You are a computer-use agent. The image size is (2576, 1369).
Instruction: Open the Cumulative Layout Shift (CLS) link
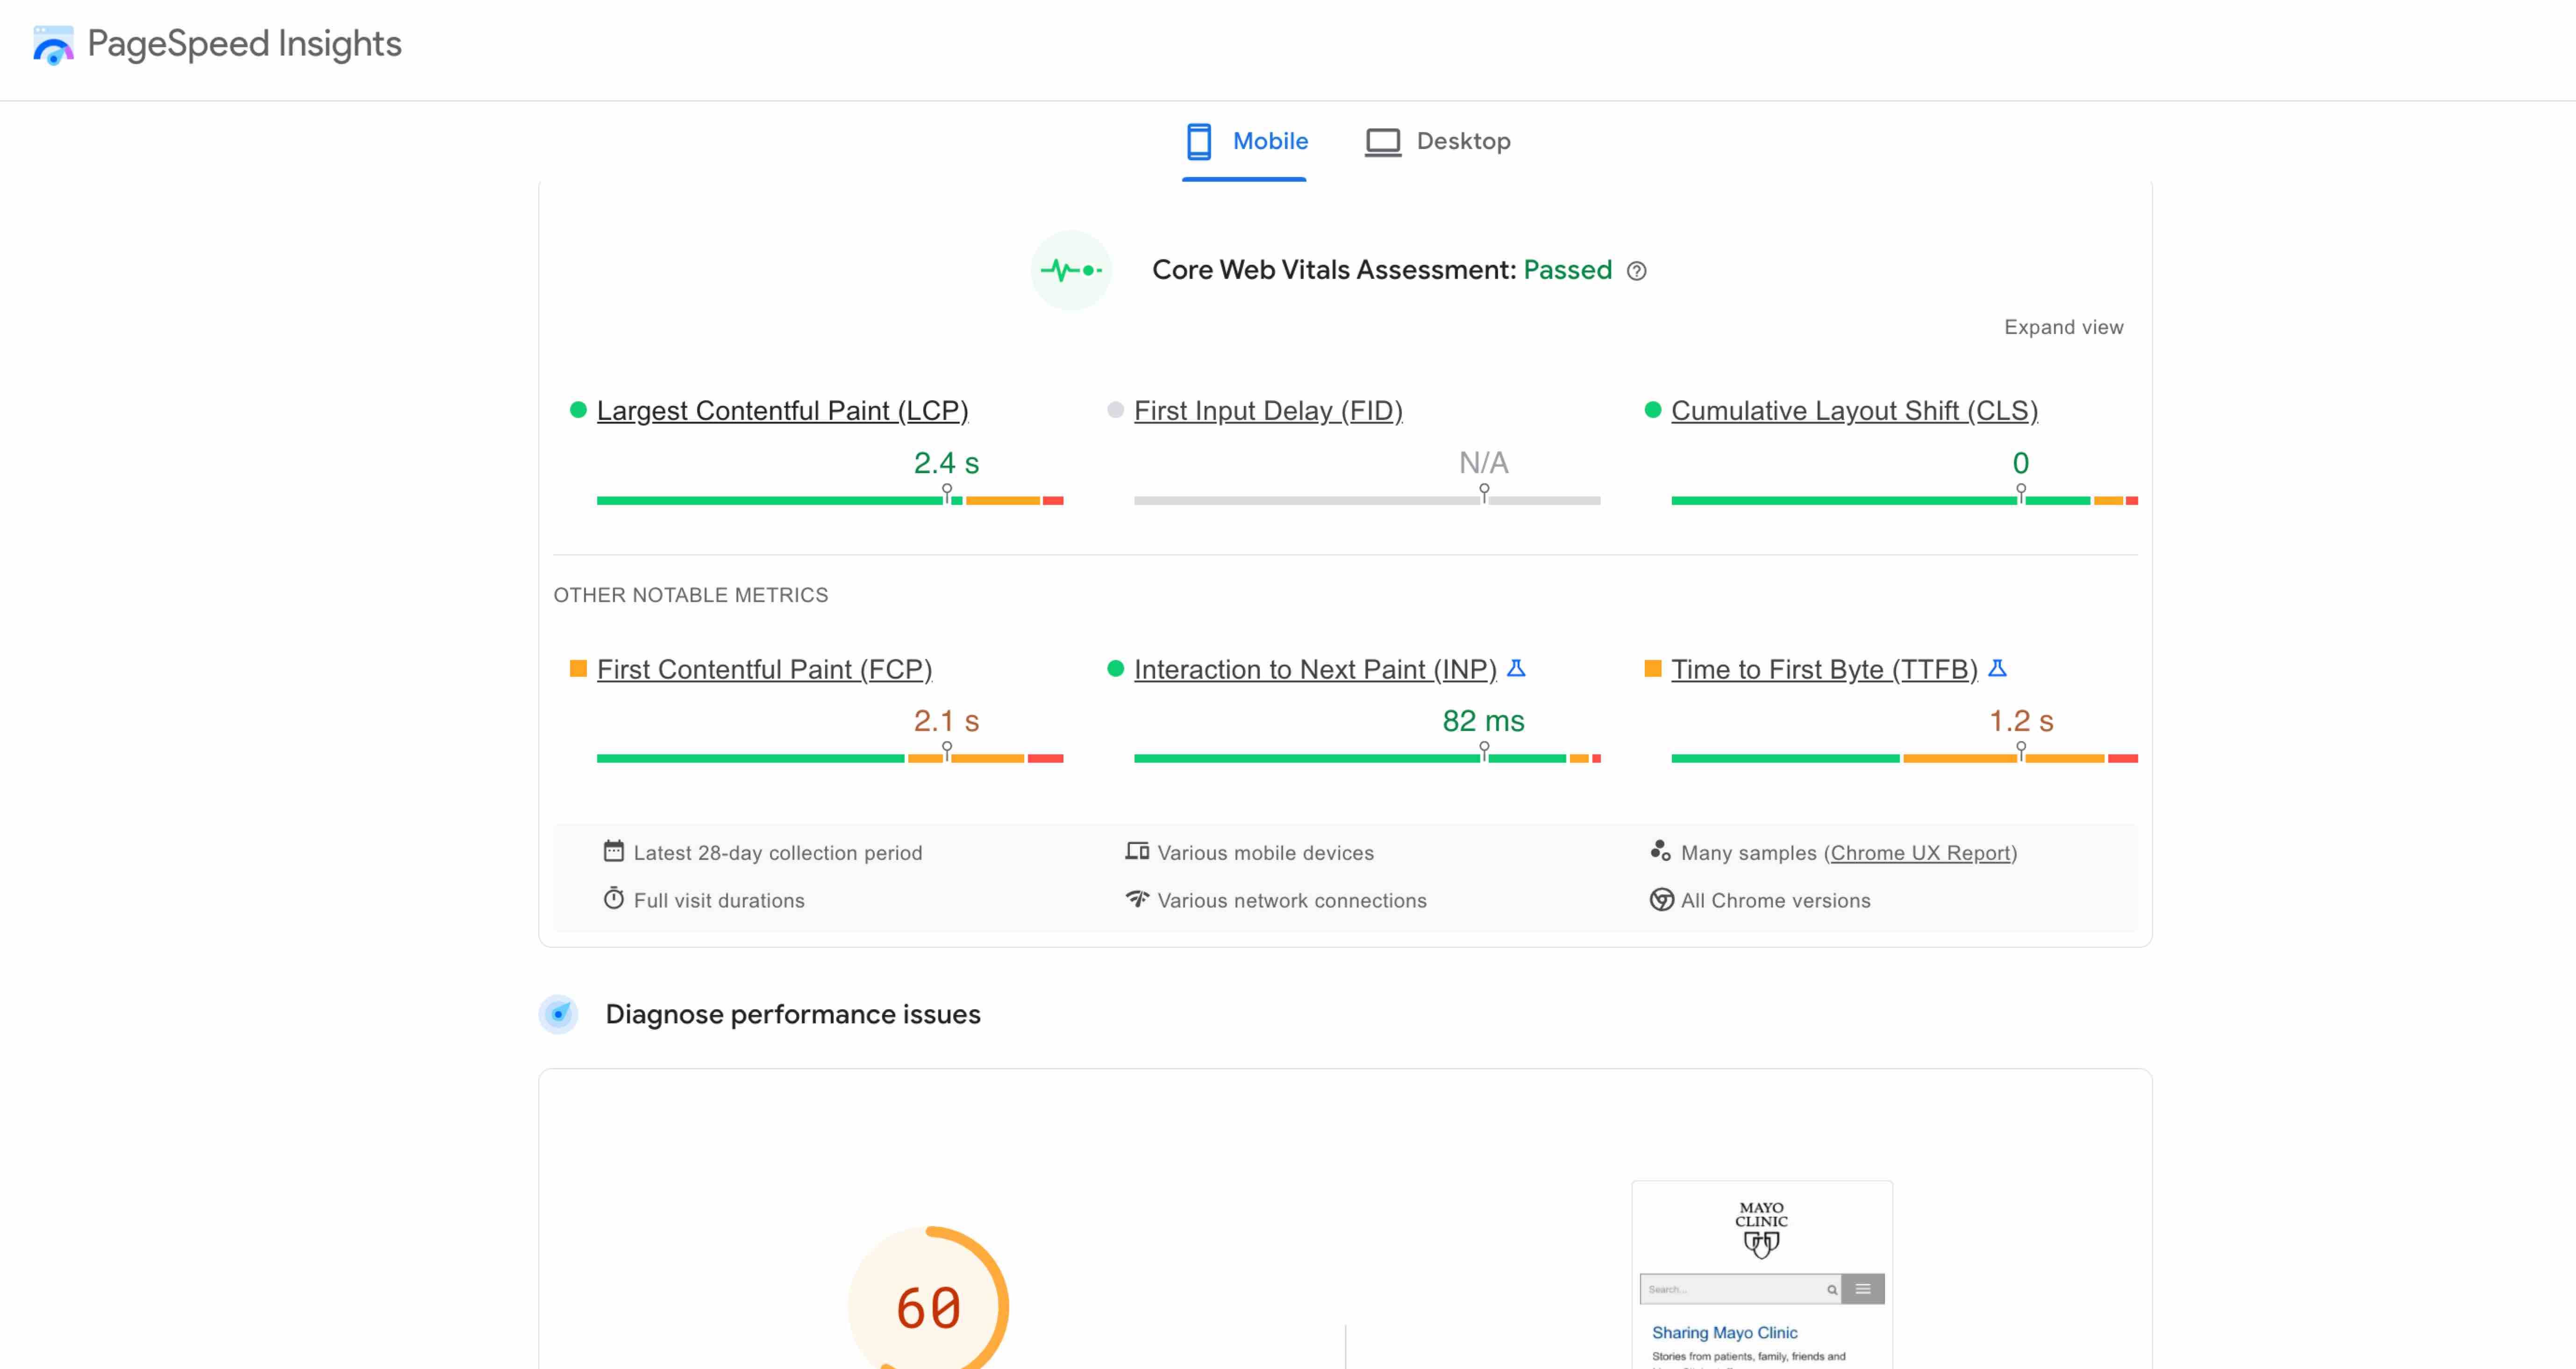pos(1854,411)
